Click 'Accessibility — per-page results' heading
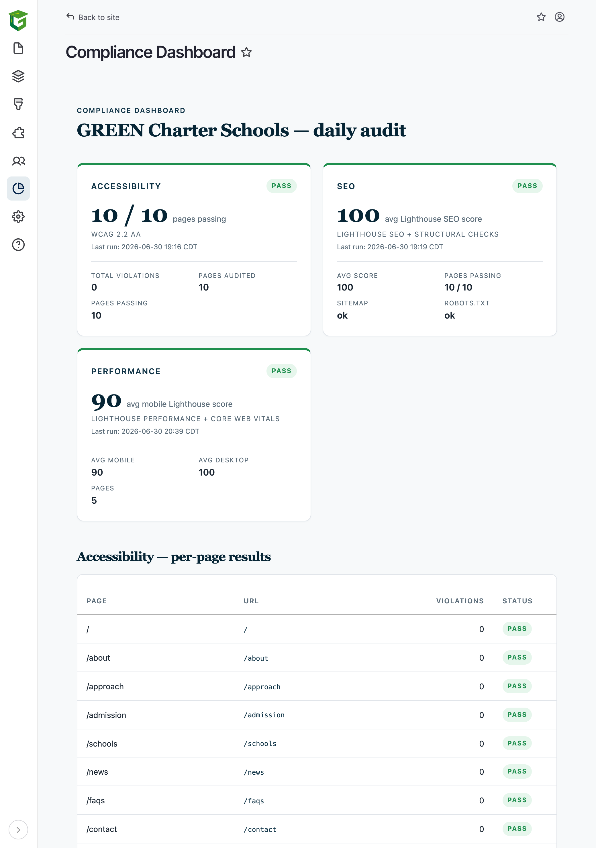 point(174,557)
